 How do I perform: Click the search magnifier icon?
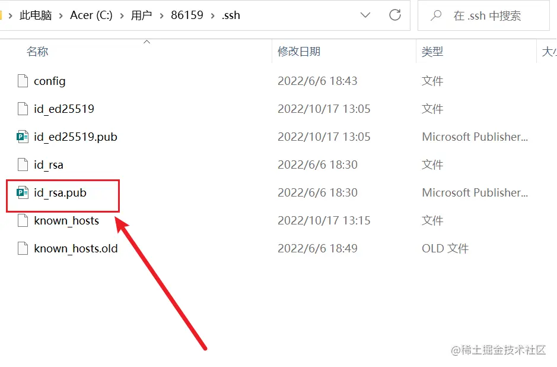[436, 15]
